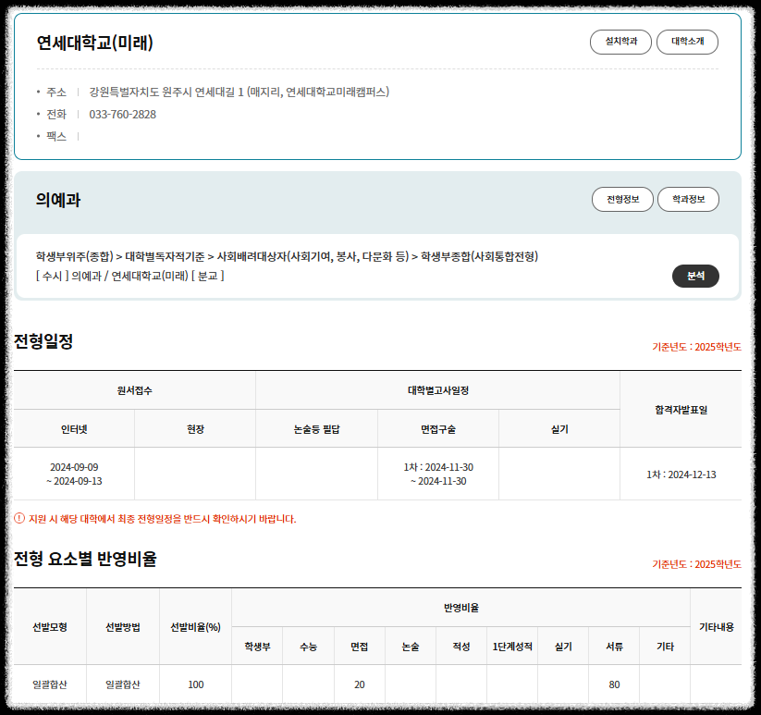This screenshot has width=761, height=715.
Task: Click the 주소 label
Action: tap(55, 92)
